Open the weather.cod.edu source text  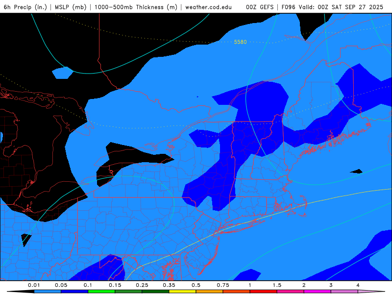coord(209,7)
